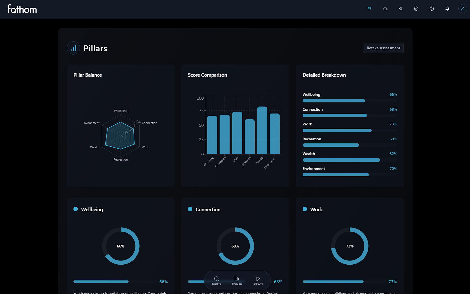Click the Wellbeing 66% donut chart
The width and height of the screenshot is (470, 294).
click(x=121, y=246)
